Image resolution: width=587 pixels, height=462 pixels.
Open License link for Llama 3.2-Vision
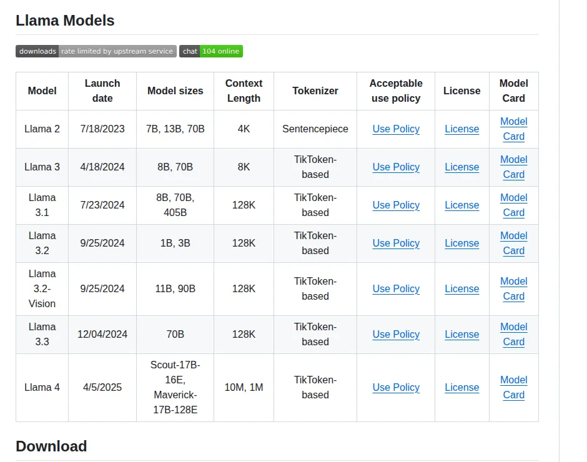coord(461,289)
